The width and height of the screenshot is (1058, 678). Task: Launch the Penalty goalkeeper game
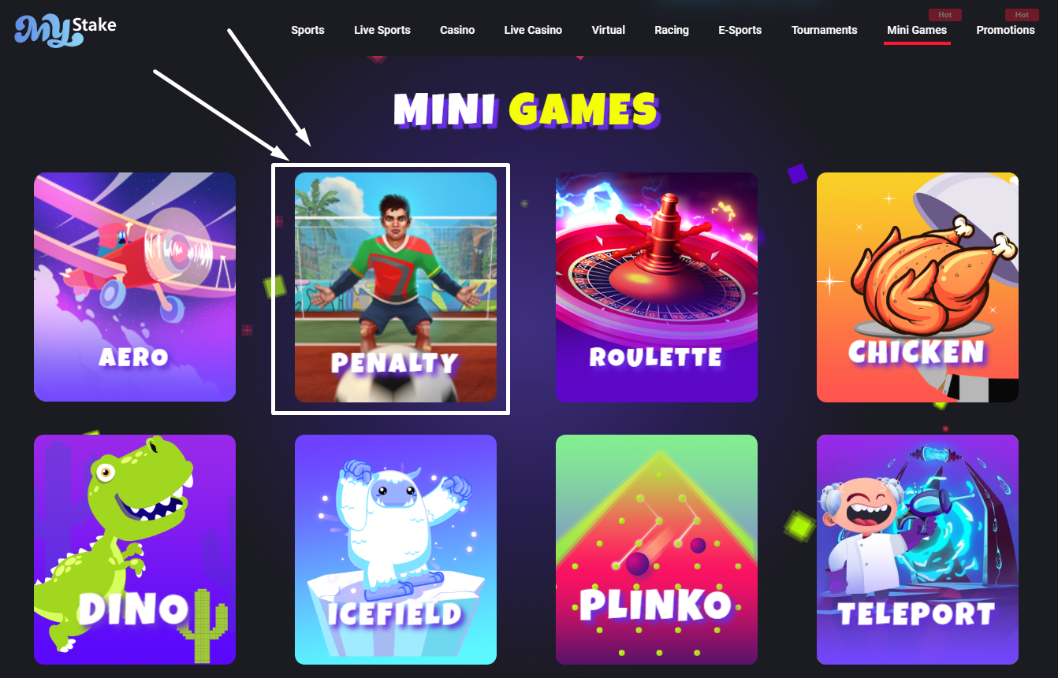396,287
